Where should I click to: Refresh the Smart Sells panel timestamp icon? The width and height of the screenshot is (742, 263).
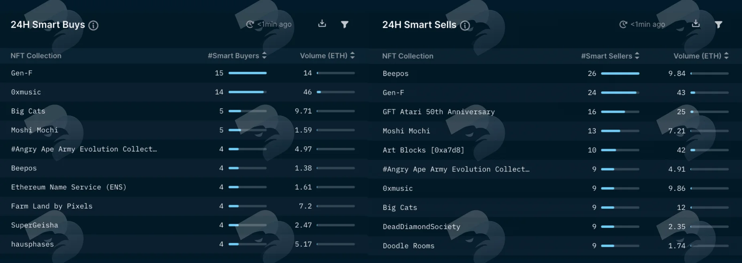(623, 24)
